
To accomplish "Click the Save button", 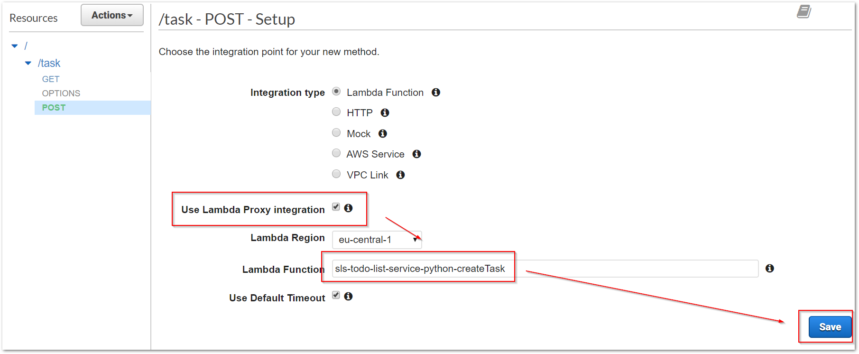I will [x=830, y=327].
